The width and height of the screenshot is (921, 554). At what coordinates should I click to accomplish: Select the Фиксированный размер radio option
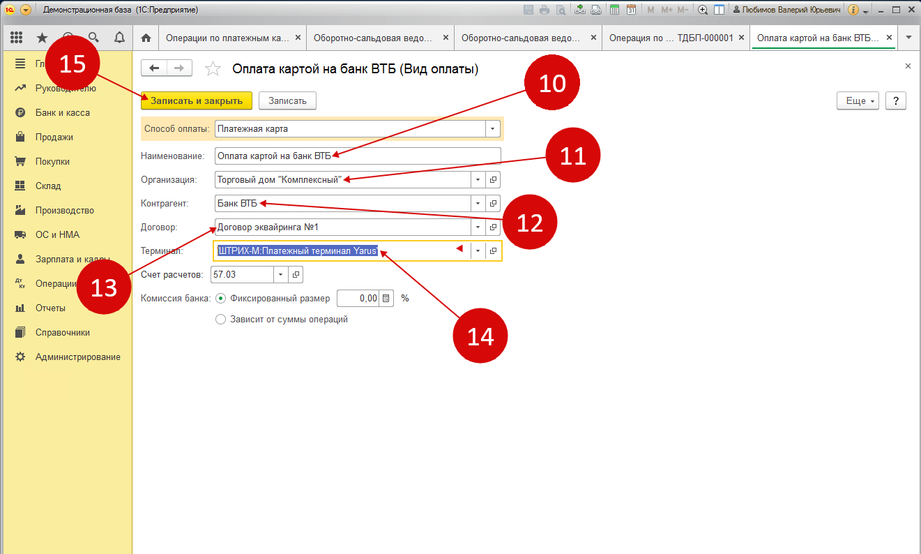coord(221,298)
